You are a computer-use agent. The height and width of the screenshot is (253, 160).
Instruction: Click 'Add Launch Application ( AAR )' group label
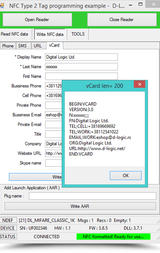(x=32, y=188)
